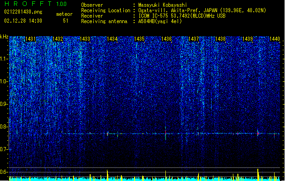
Task: Click the 1436 time marker
Action: coord(166,39)
